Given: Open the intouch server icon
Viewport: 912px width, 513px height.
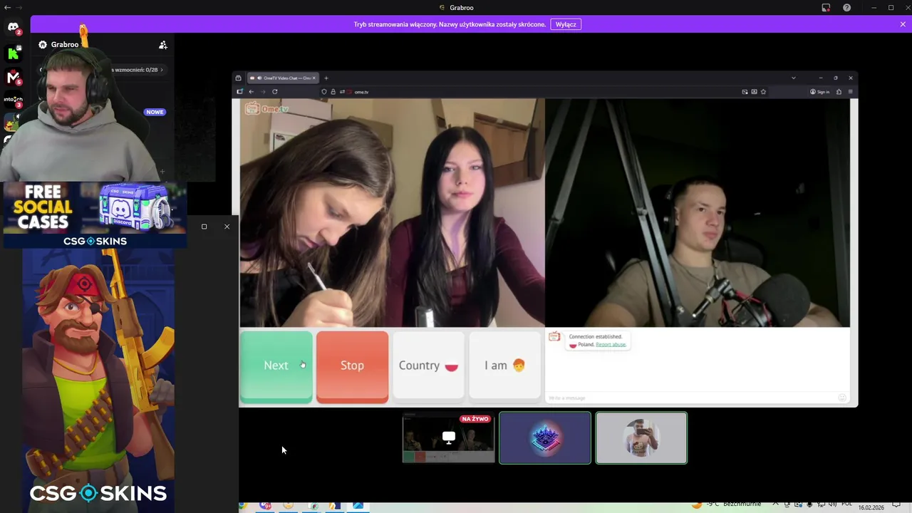Looking at the screenshot, I should [13, 100].
